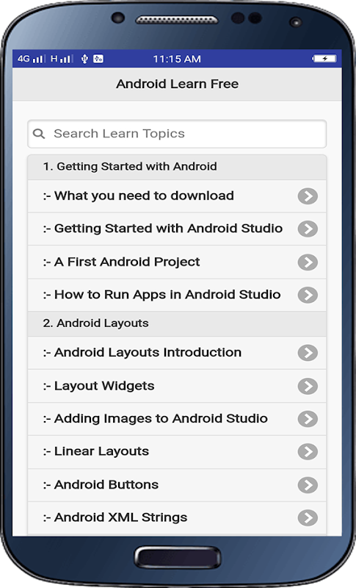Open the Android Buttons topic

tap(177, 485)
